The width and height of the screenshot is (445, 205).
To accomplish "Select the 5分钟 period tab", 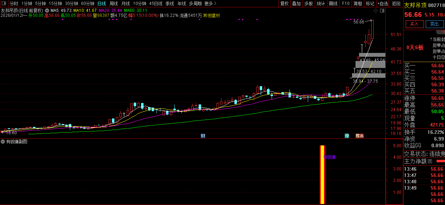I will coord(40,4).
